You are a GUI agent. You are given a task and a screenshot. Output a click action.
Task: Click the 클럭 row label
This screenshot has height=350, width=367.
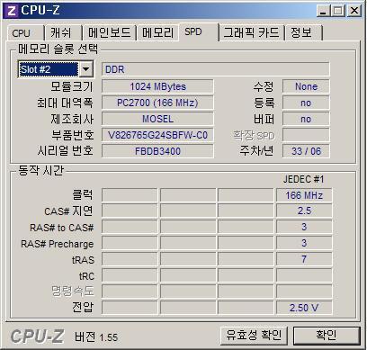(83, 195)
